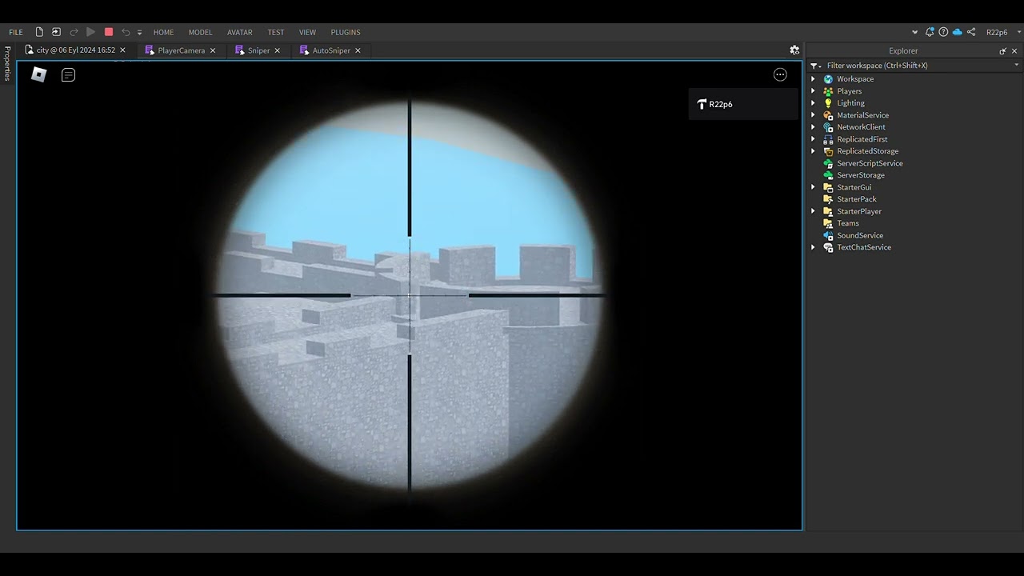
Task: Open the filter history dropdown arrow
Action: tap(1017, 66)
